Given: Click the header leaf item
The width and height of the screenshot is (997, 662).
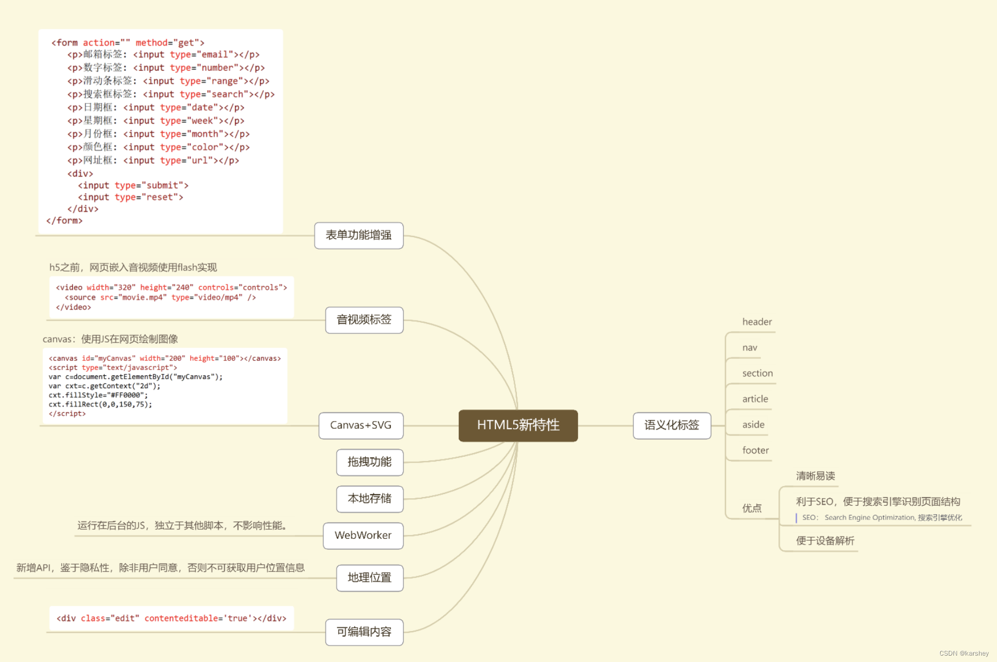Looking at the screenshot, I should click(x=757, y=322).
